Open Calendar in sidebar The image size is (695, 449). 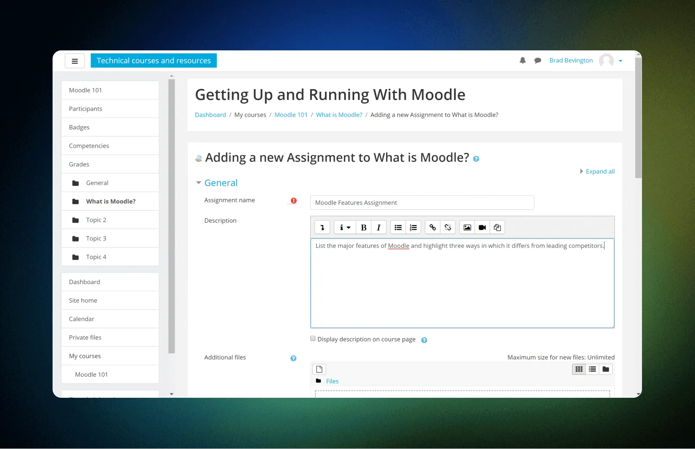[110, 319]
